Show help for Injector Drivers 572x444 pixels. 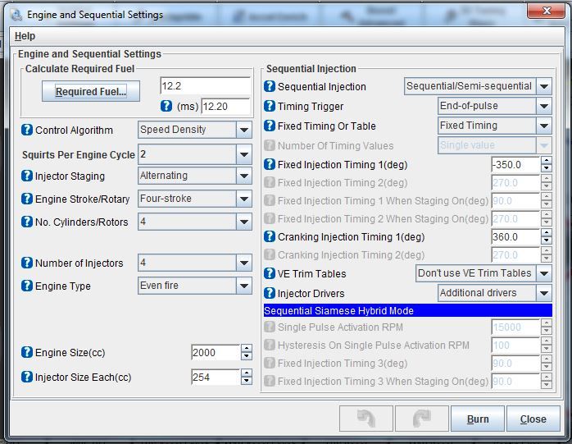click(270, 293)
